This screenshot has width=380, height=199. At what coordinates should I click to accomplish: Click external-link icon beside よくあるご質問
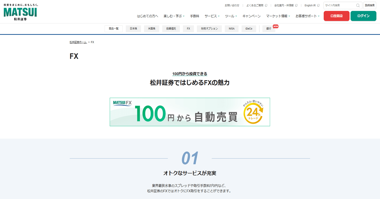pyautogui.click(x=266, y=5)
